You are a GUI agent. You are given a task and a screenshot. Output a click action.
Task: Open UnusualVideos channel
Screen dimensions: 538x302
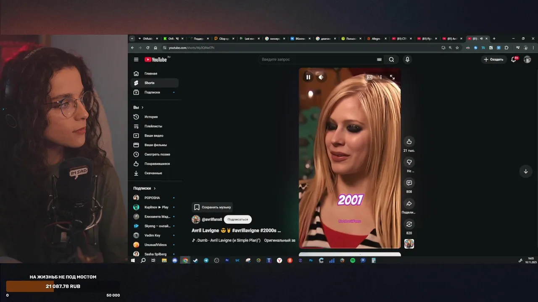coord(154,245)
